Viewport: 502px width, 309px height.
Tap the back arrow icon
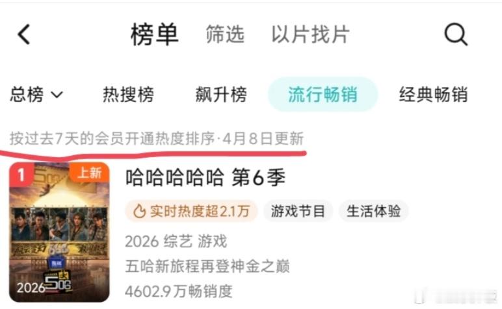(x=23, y=34)
